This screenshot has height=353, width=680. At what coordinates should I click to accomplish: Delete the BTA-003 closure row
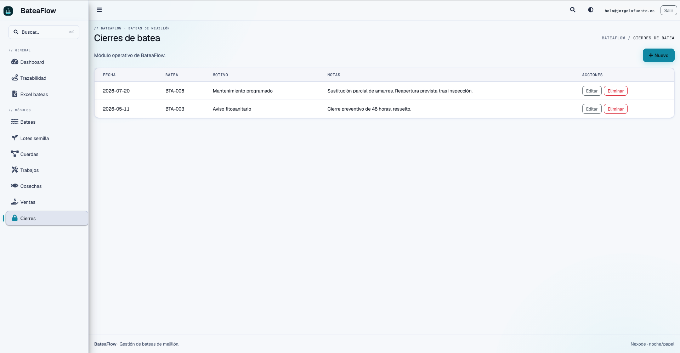coord(616,109)
